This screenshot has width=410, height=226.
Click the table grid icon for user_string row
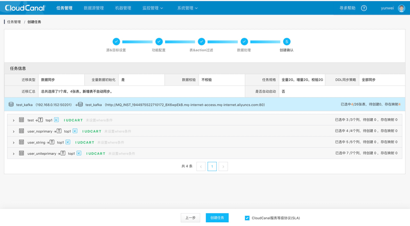22,142
